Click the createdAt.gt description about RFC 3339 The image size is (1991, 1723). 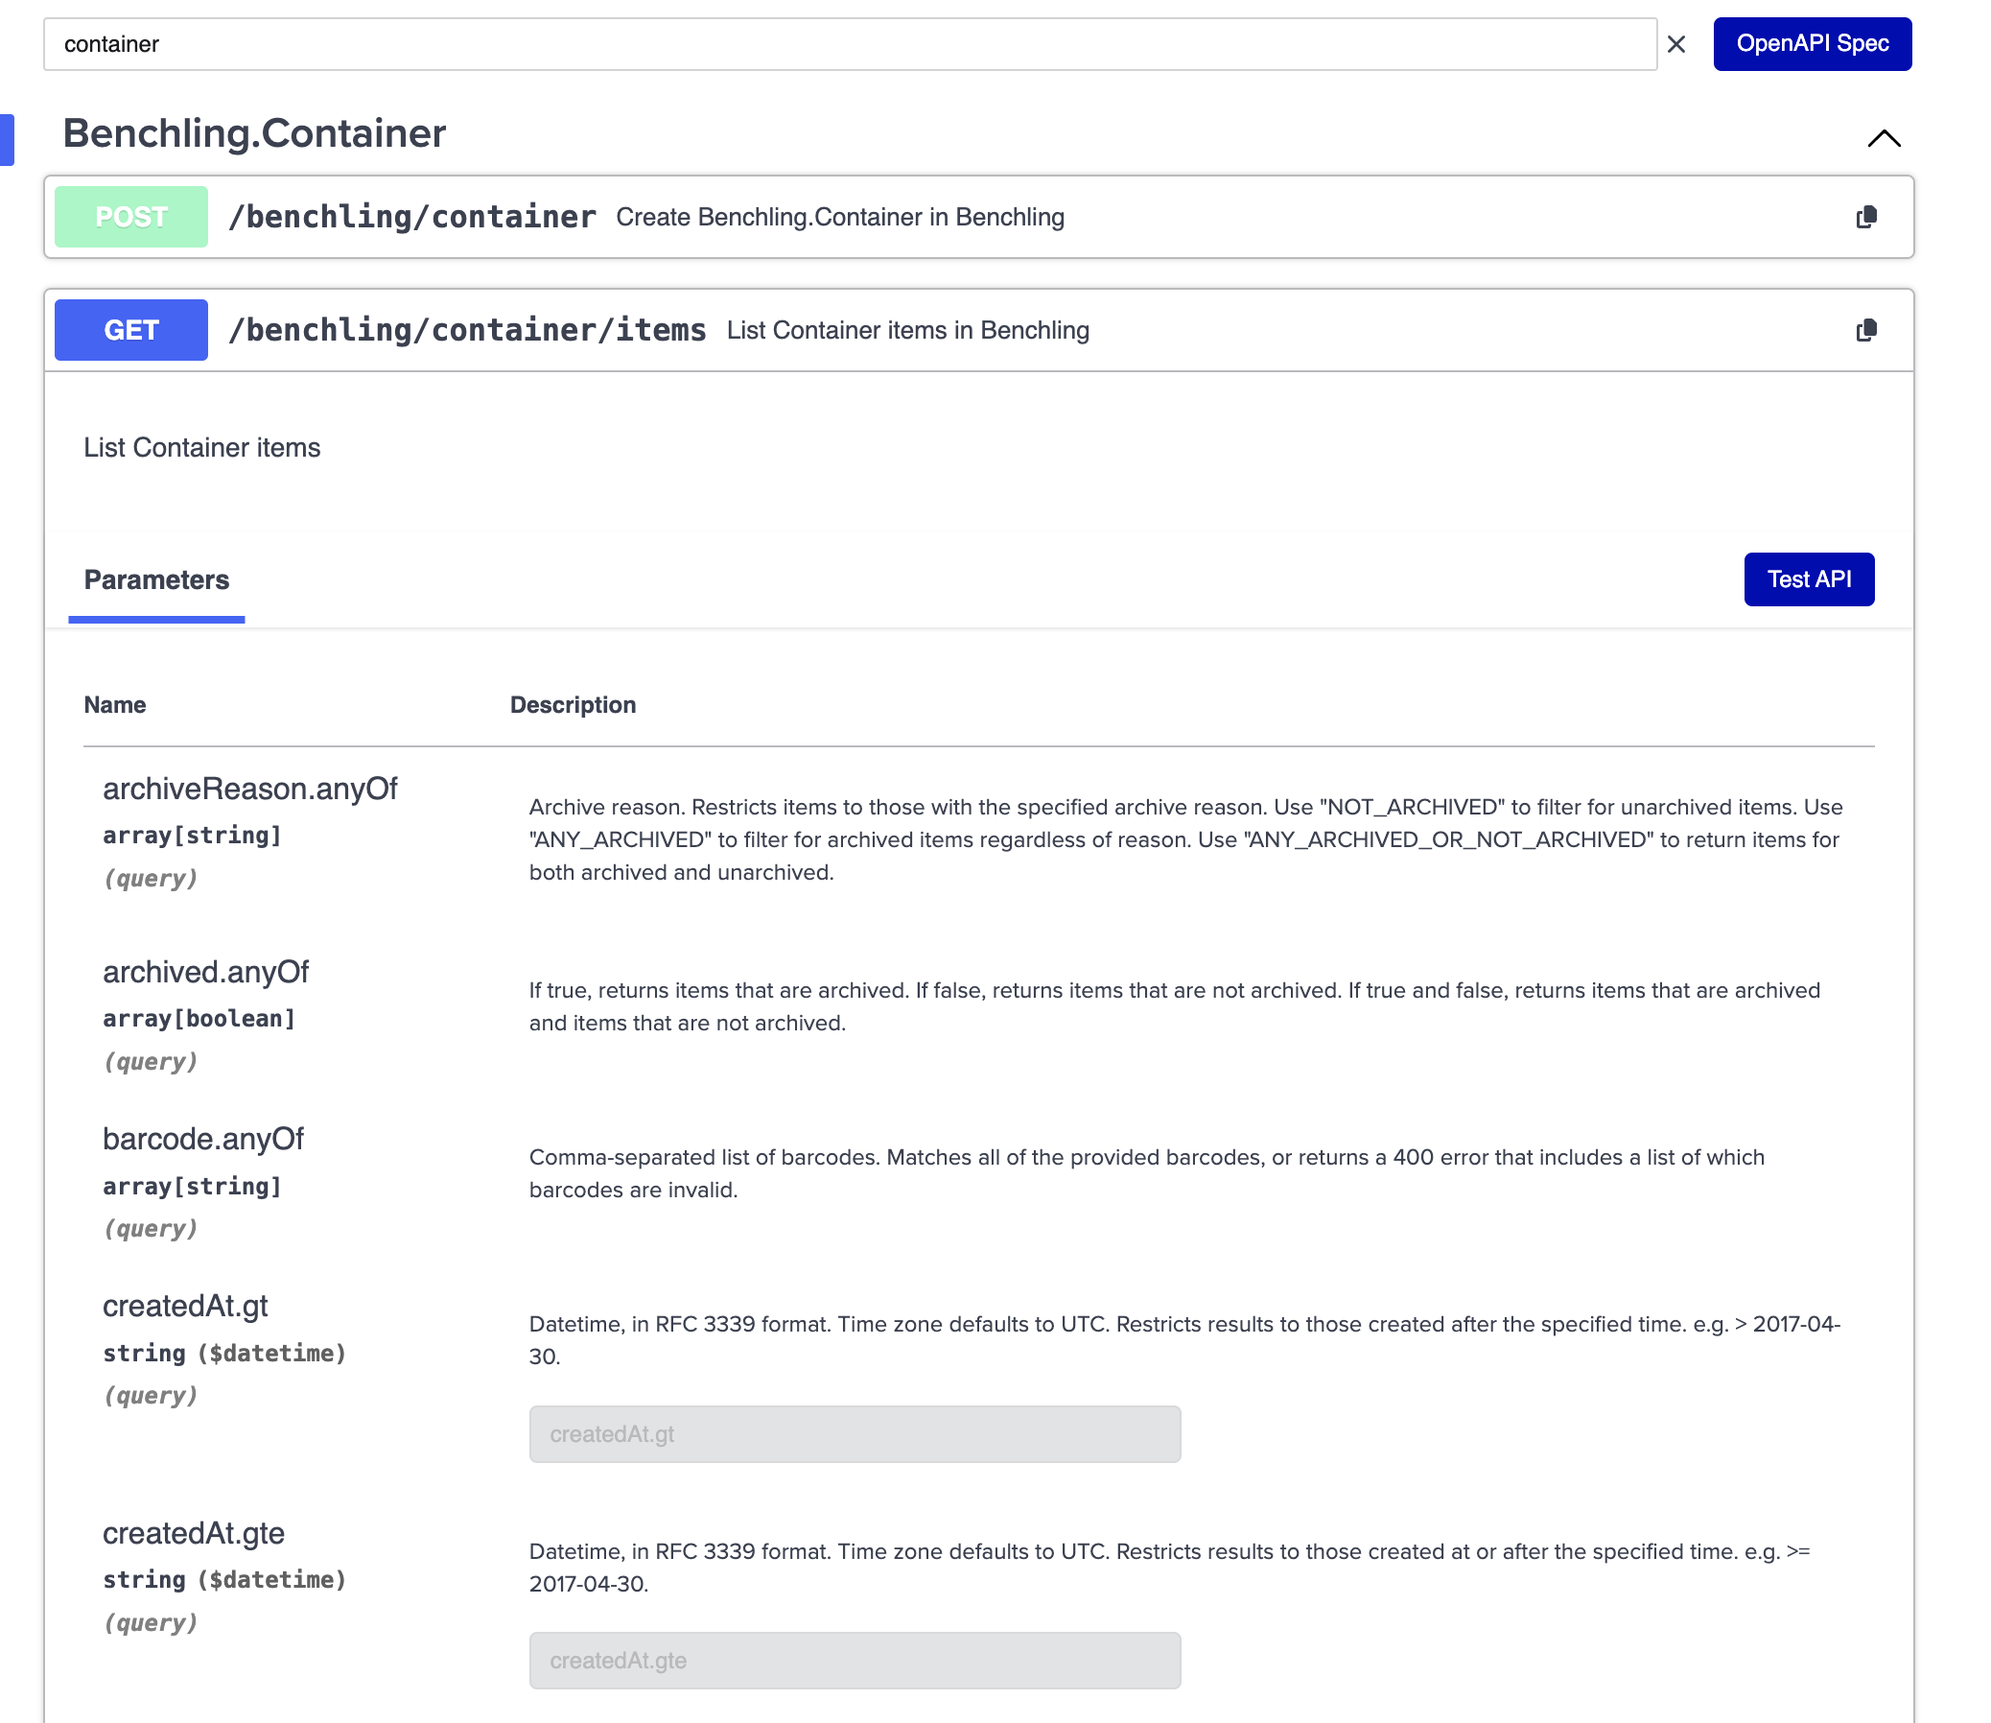coord(1184,1341)
